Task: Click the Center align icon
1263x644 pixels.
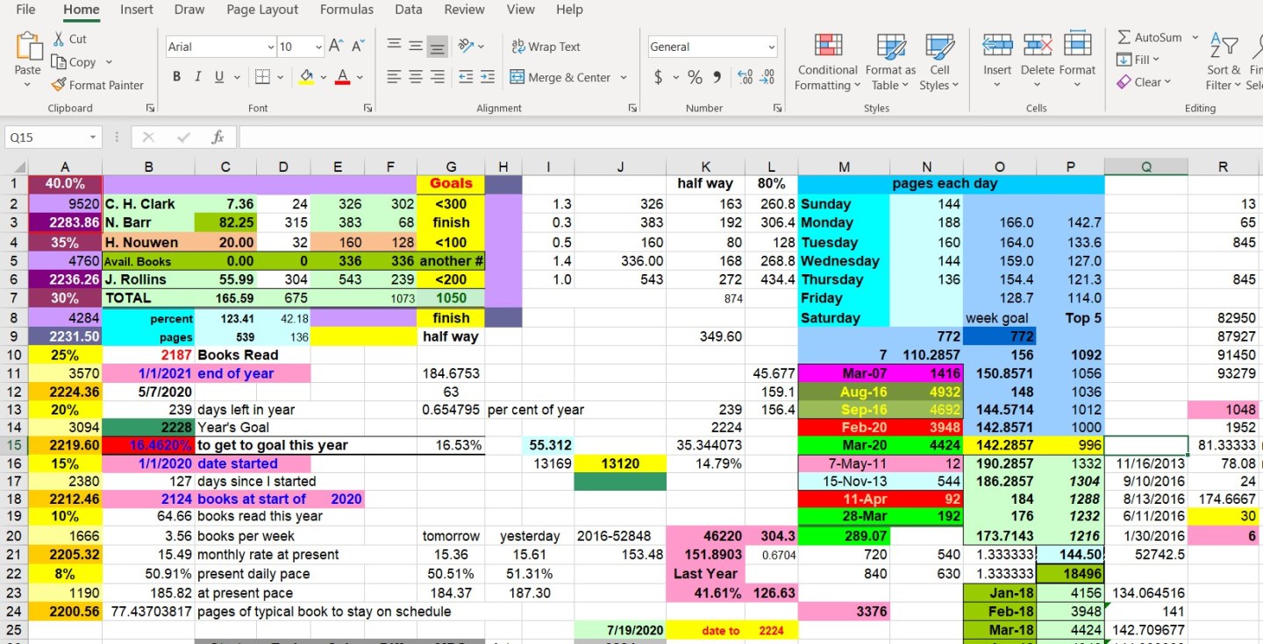Action: pos(416,77)
